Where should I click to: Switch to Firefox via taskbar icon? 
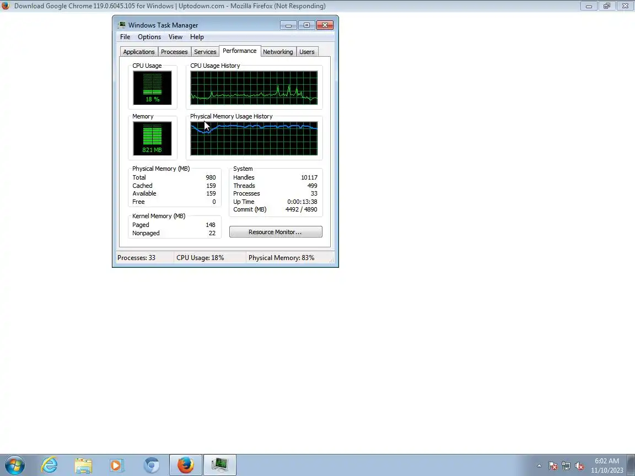click(185, 465)
